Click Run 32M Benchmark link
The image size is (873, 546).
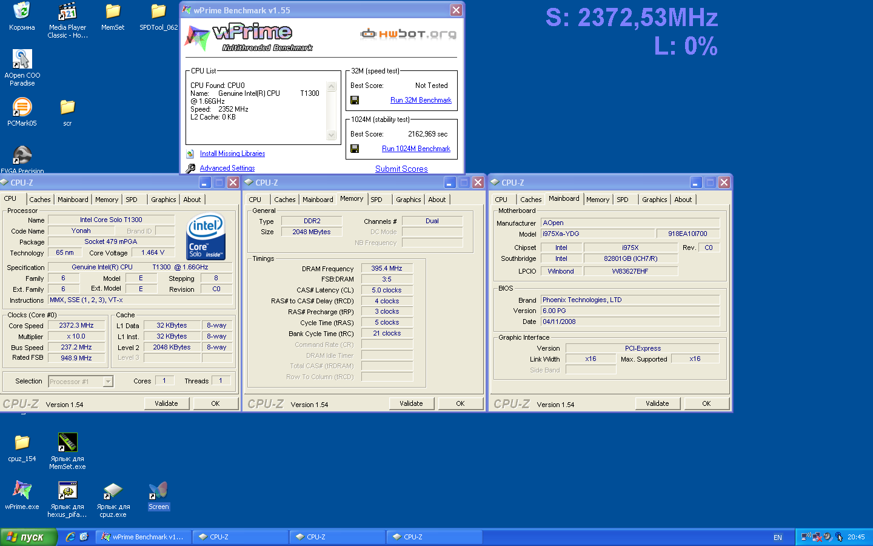pos(421,100)
